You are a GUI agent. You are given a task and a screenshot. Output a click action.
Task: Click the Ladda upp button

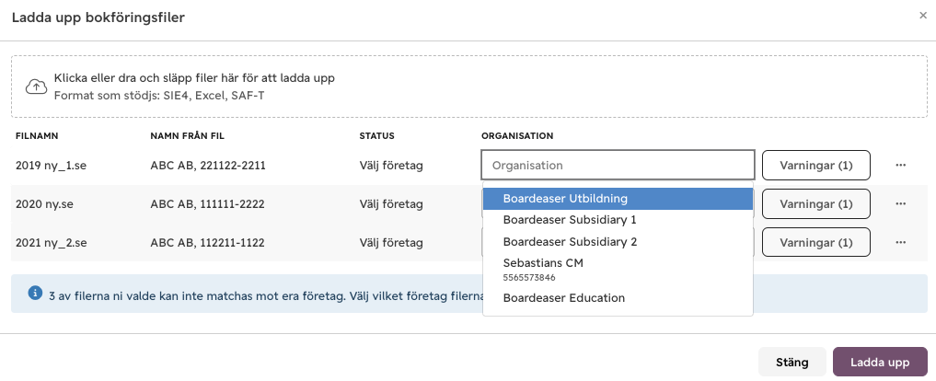(x=880, y=362)
